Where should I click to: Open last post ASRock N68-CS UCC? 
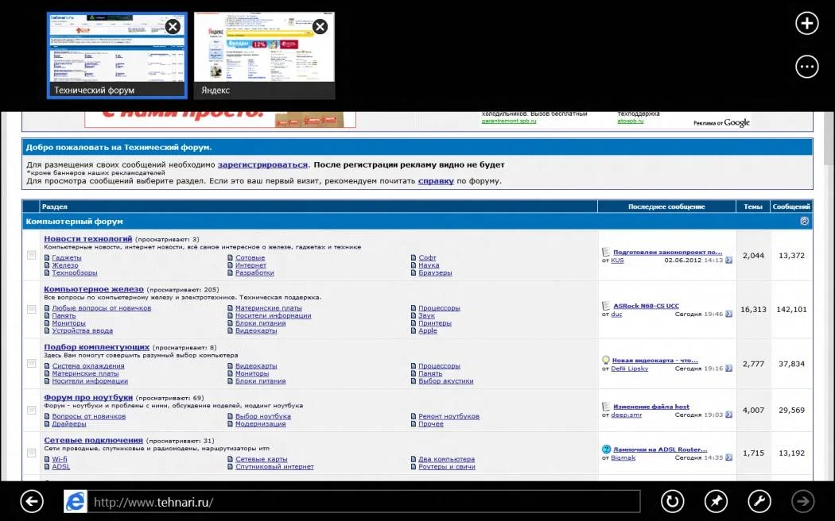pyautogui.click(x=646, y=306)
